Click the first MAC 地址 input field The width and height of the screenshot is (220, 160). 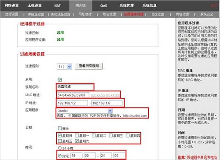point(73,95)
